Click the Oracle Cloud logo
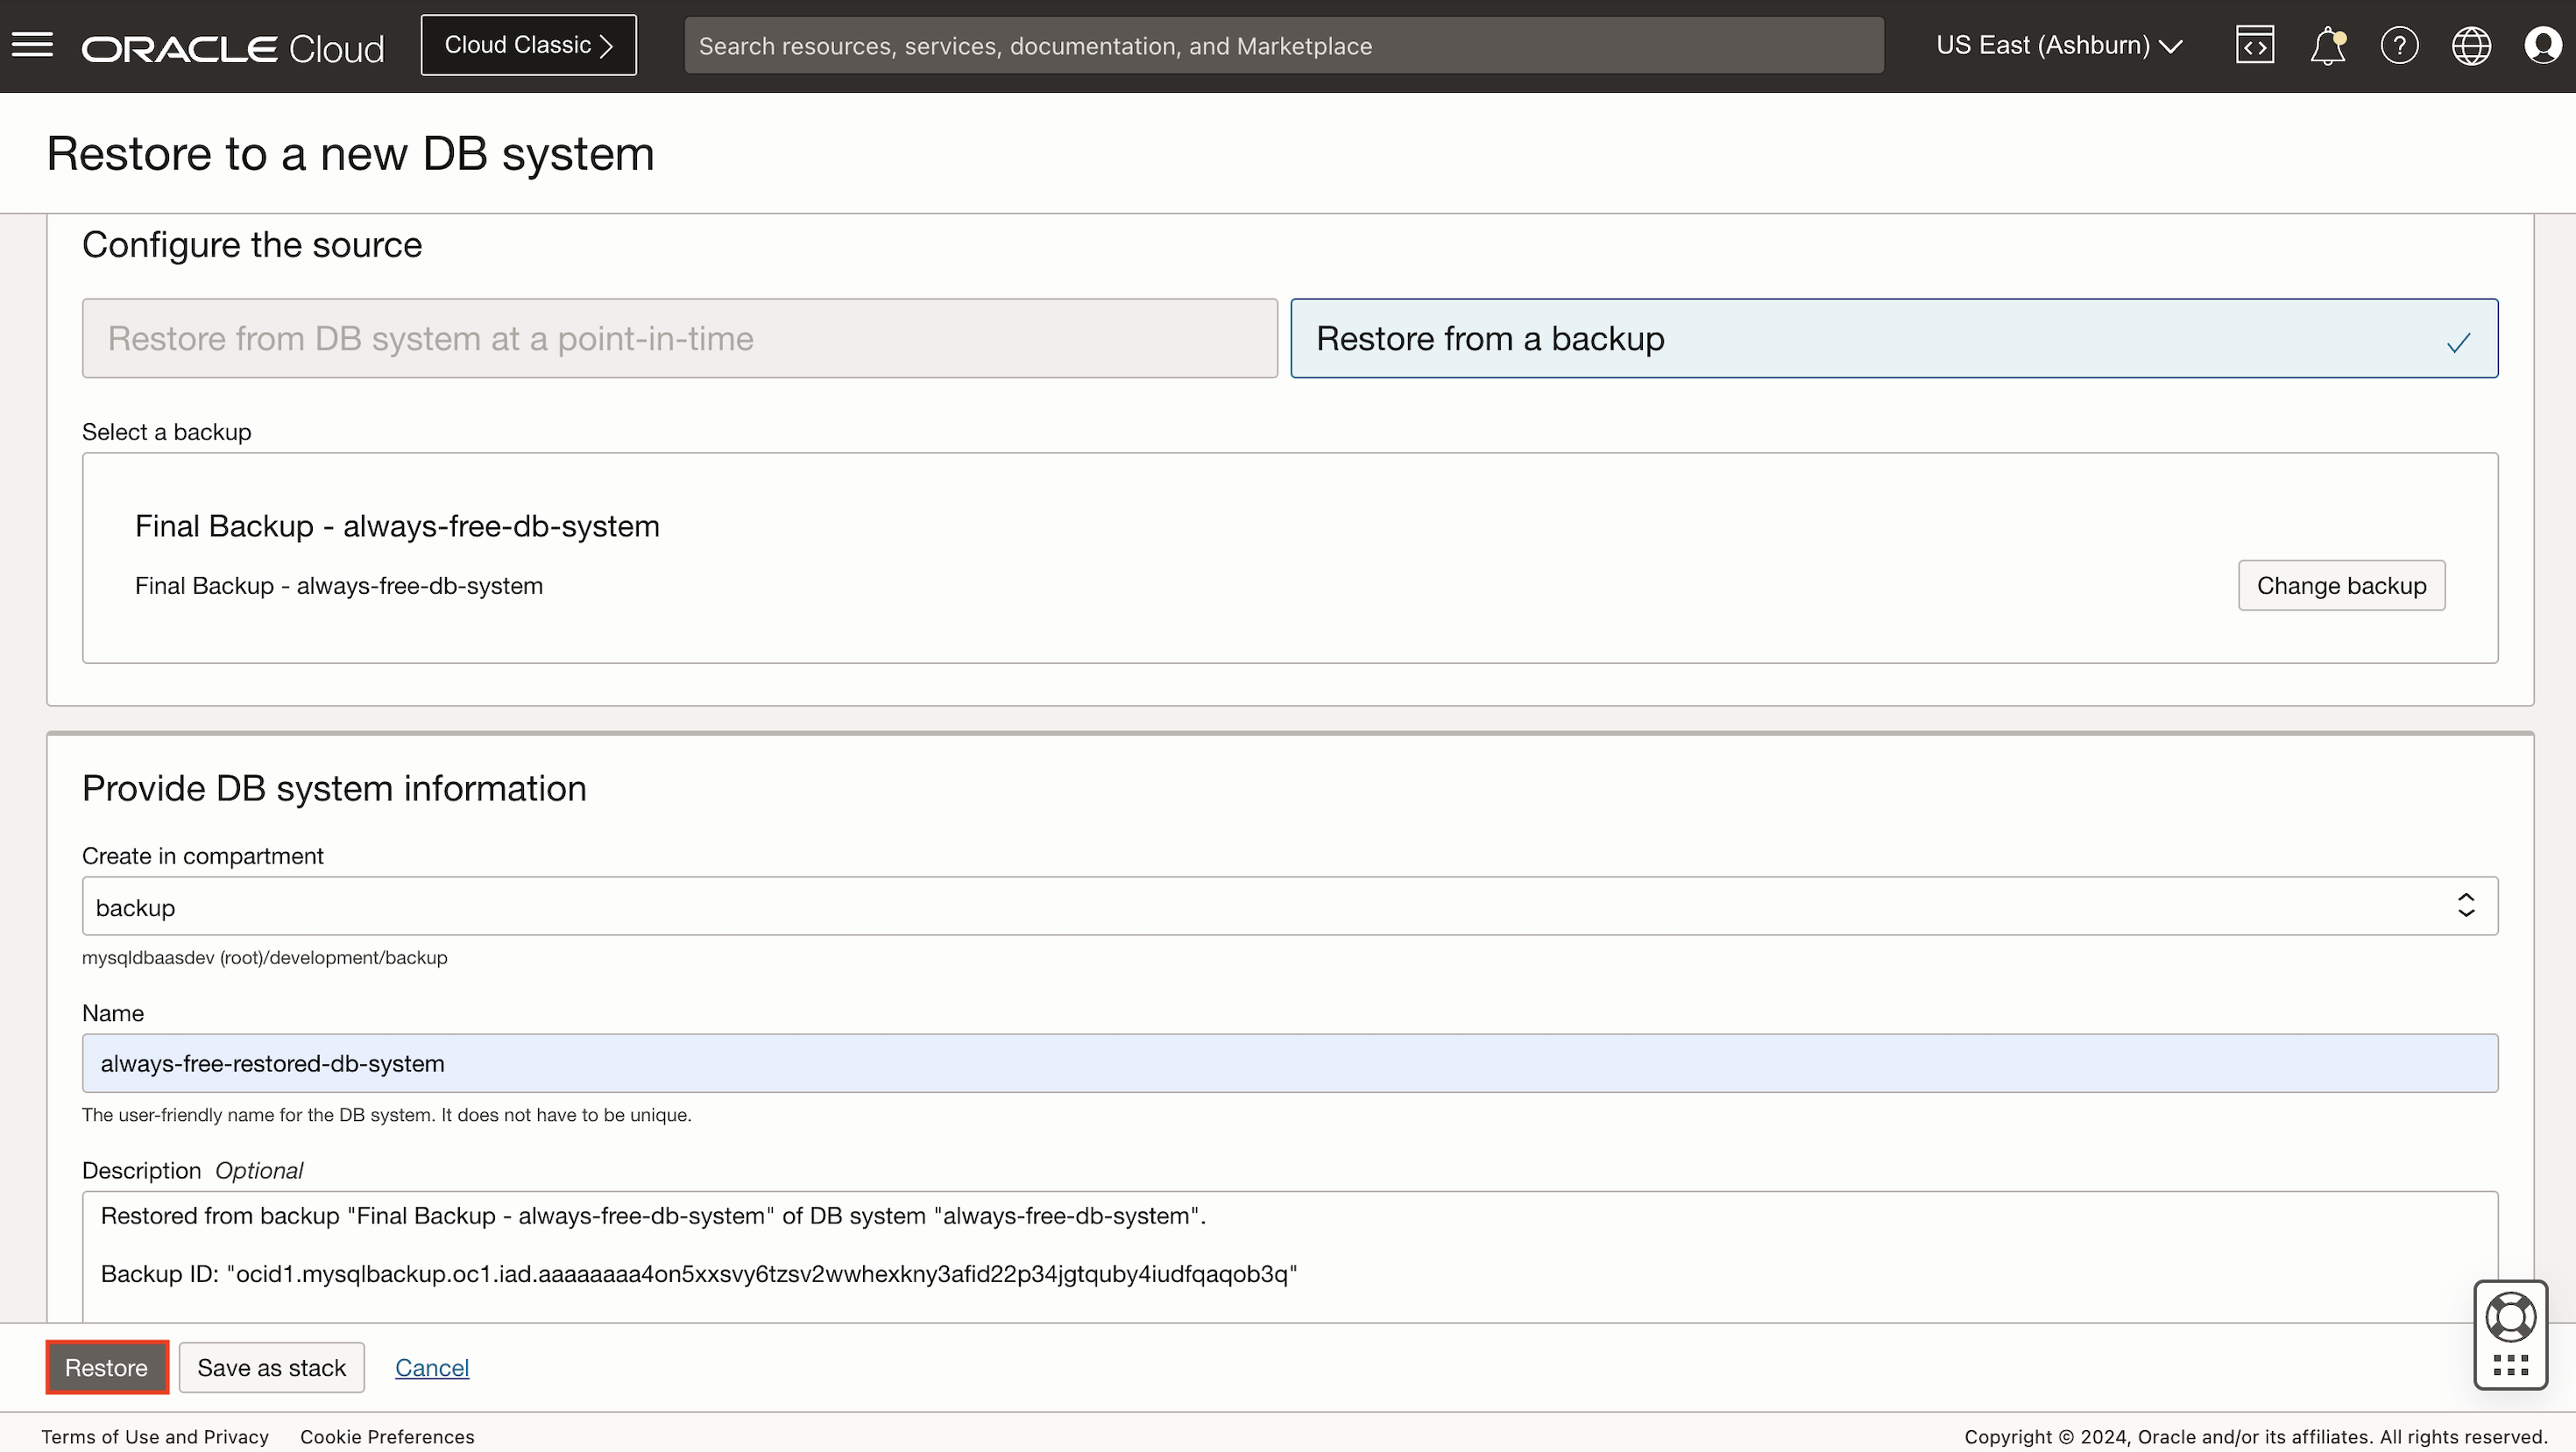2576x1452 pixels. click(x=232, y=47)
